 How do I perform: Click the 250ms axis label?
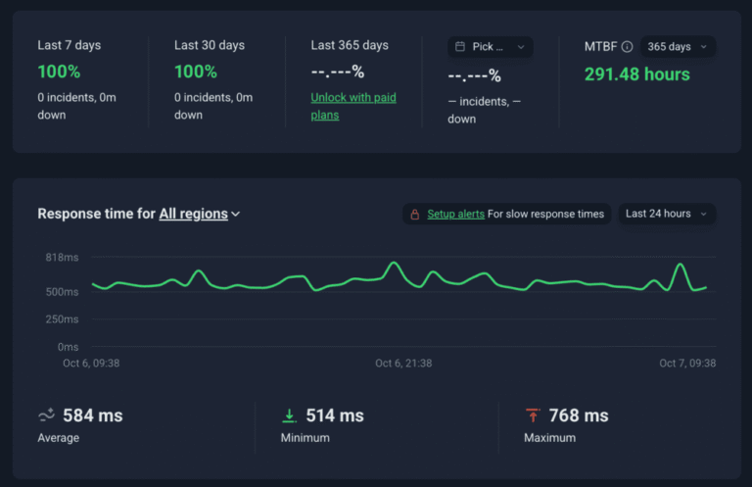coord(62,319)
